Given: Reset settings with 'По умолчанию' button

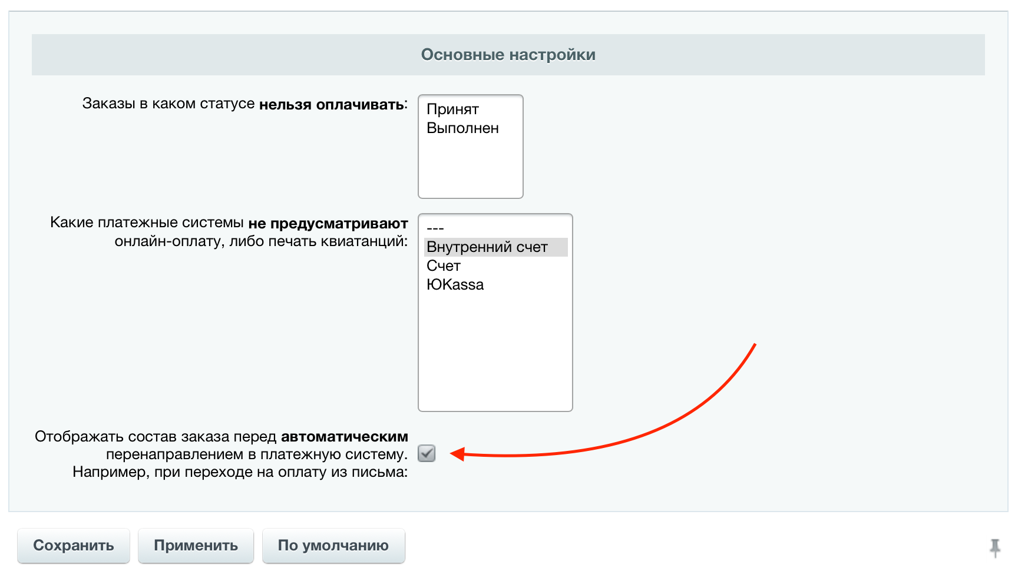Looking at the screenshot, I should [333, 546].
